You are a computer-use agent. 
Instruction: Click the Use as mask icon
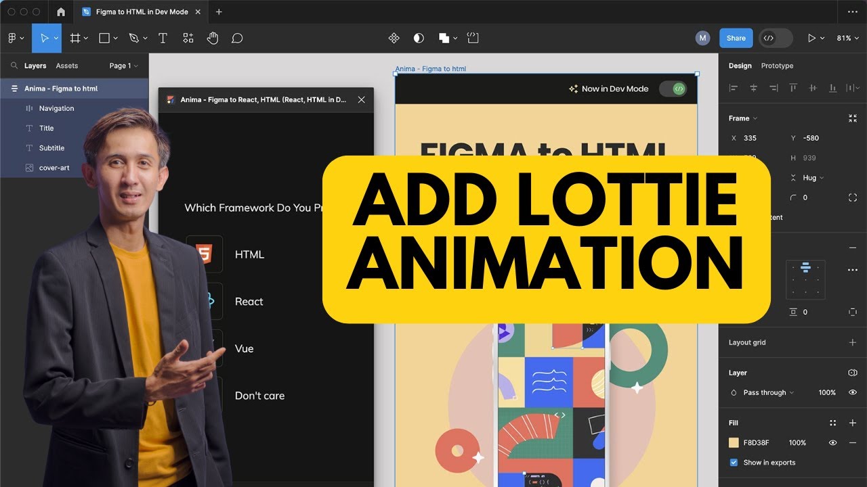click(x=419, y=39)
